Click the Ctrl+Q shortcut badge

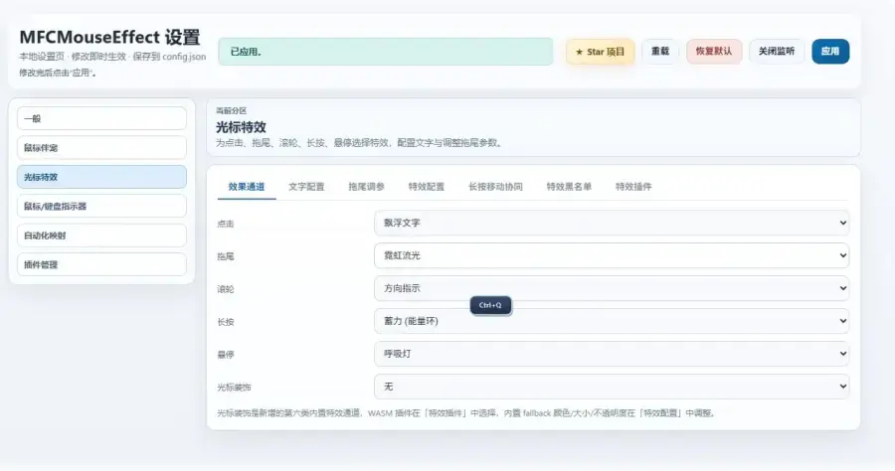click(x=490, y=305)
